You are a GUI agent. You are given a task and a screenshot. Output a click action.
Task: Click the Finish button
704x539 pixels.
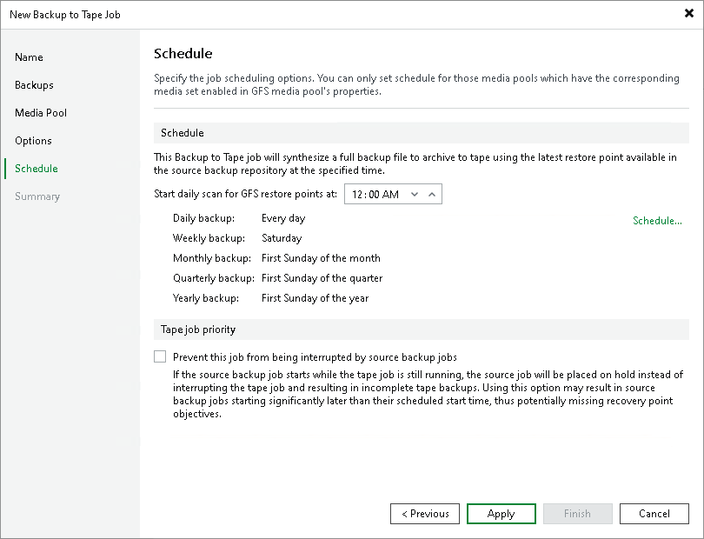point(577,513)
